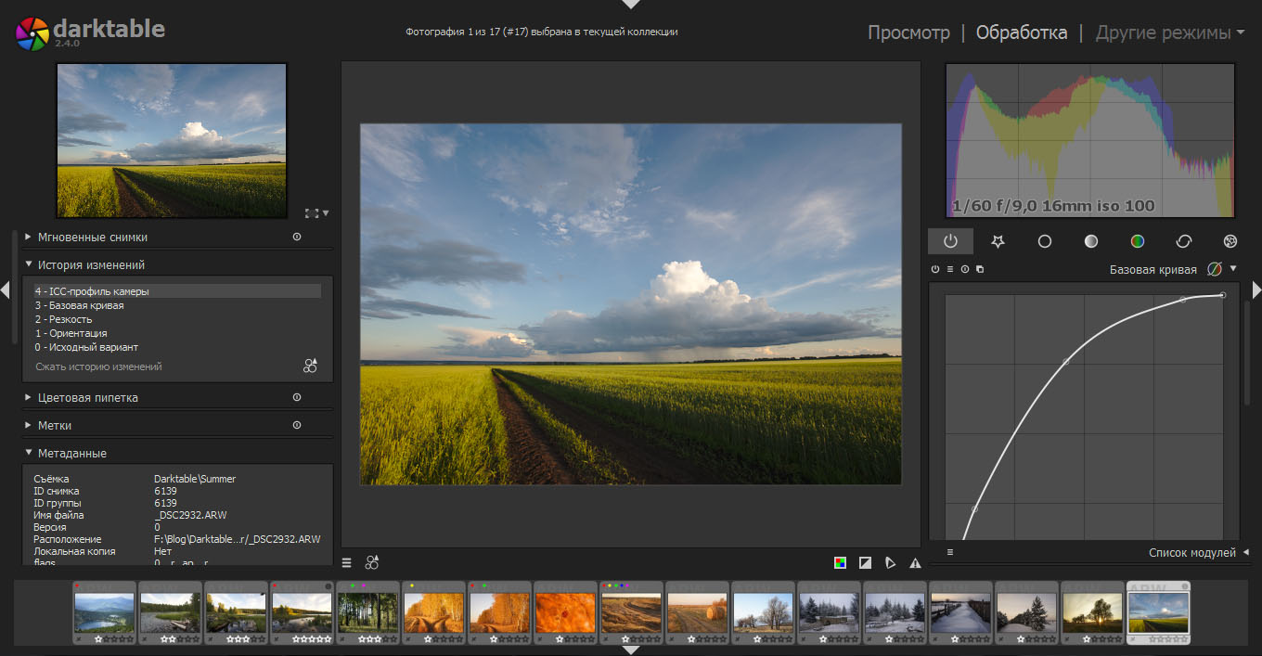Reset the Метки panel
The height and width of the screenshot is (656, 1262).
coord(297,425)
